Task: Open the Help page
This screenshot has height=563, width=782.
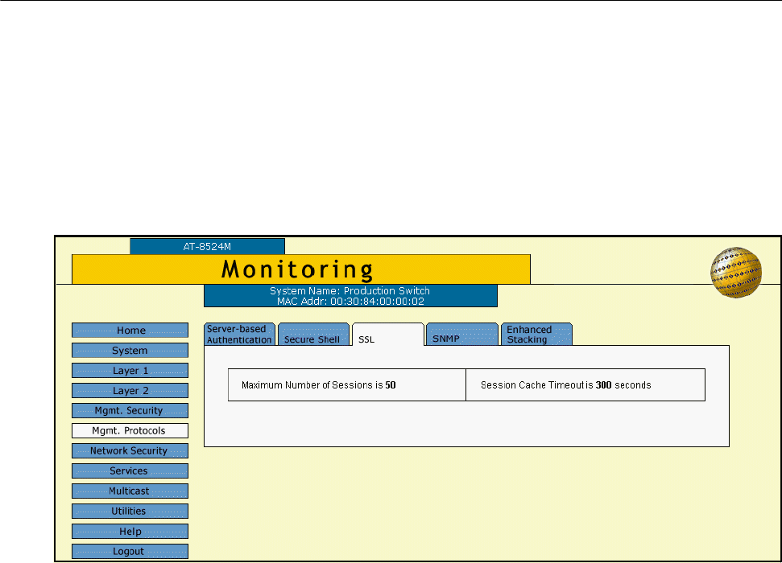Action: 130,532
